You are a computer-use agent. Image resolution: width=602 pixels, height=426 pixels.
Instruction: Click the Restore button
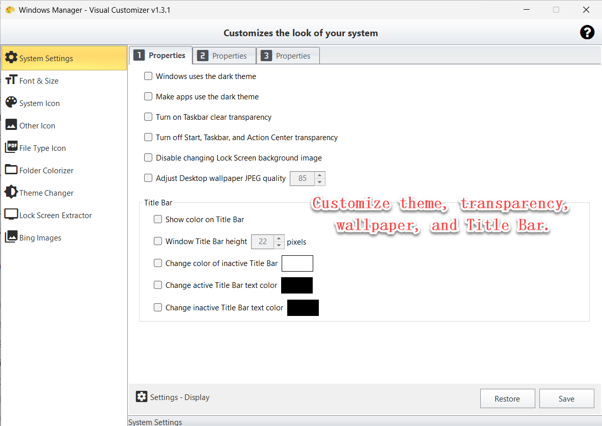pos(507,398)
